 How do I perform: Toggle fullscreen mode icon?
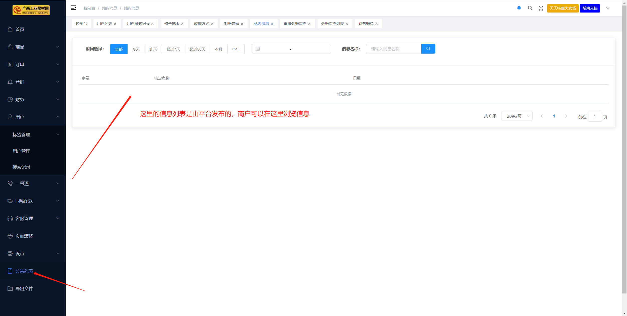pos(541,8)
